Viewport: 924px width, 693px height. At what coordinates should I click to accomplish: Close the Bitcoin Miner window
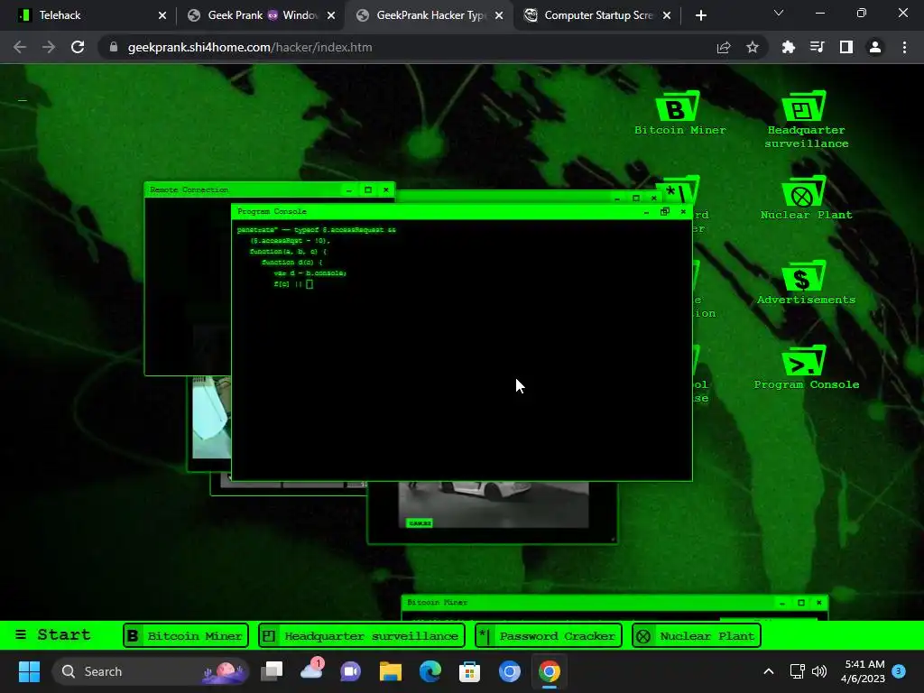tap(819, 603)
